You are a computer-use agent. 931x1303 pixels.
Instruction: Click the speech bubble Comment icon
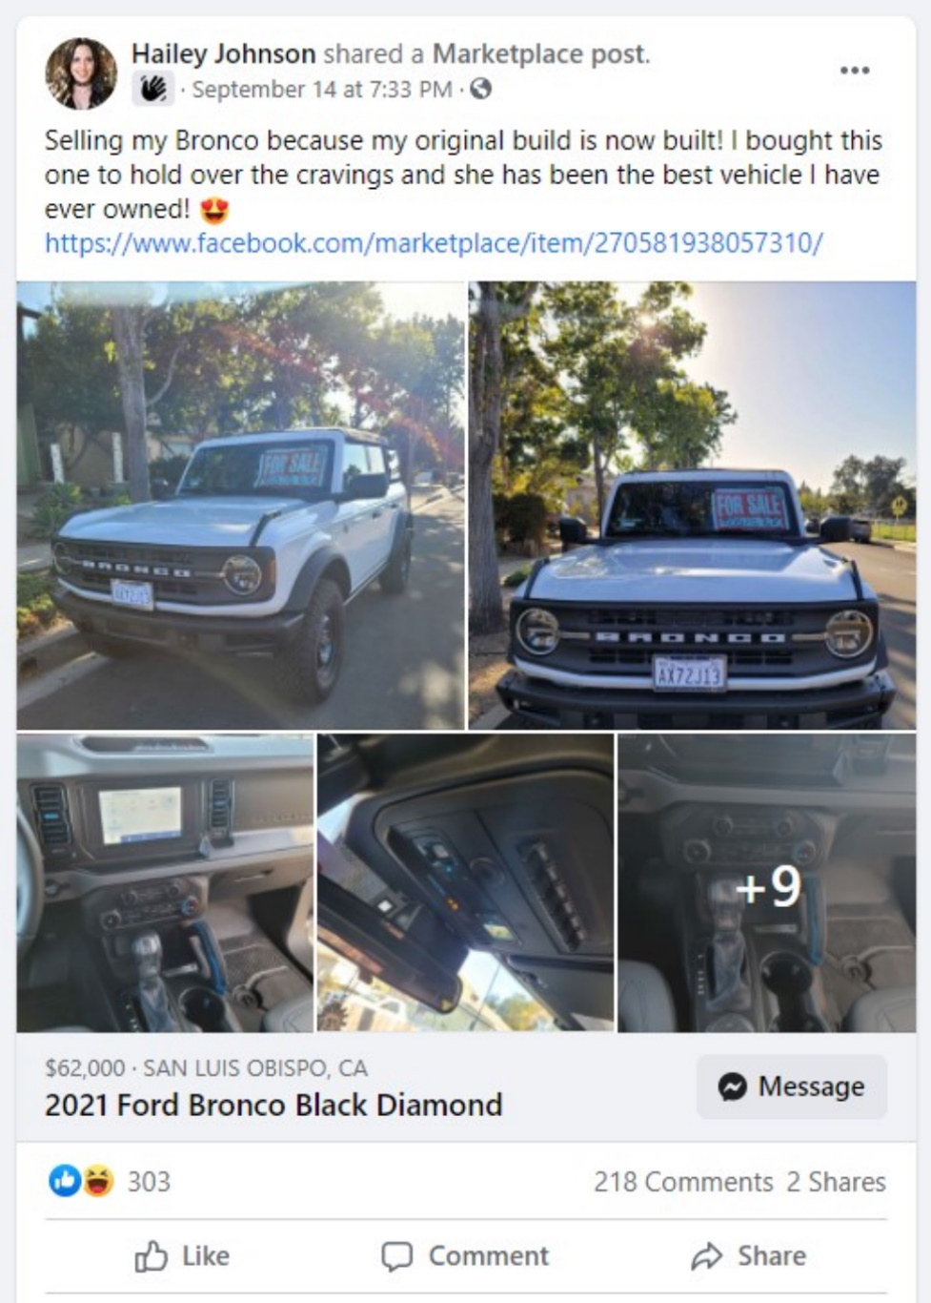(396, 1256)
